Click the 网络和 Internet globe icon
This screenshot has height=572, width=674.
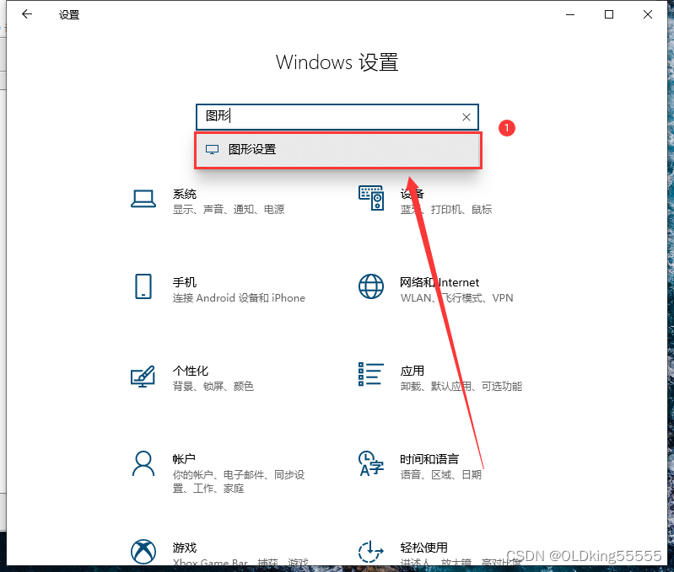371,286
